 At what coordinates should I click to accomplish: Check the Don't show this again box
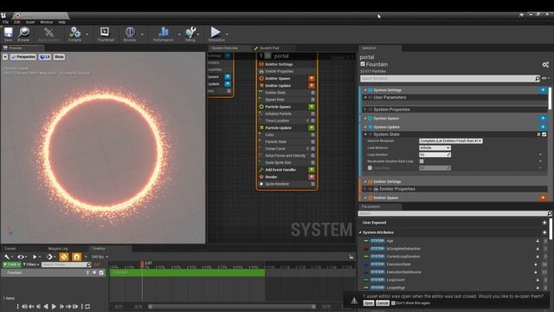click(393, 303)
